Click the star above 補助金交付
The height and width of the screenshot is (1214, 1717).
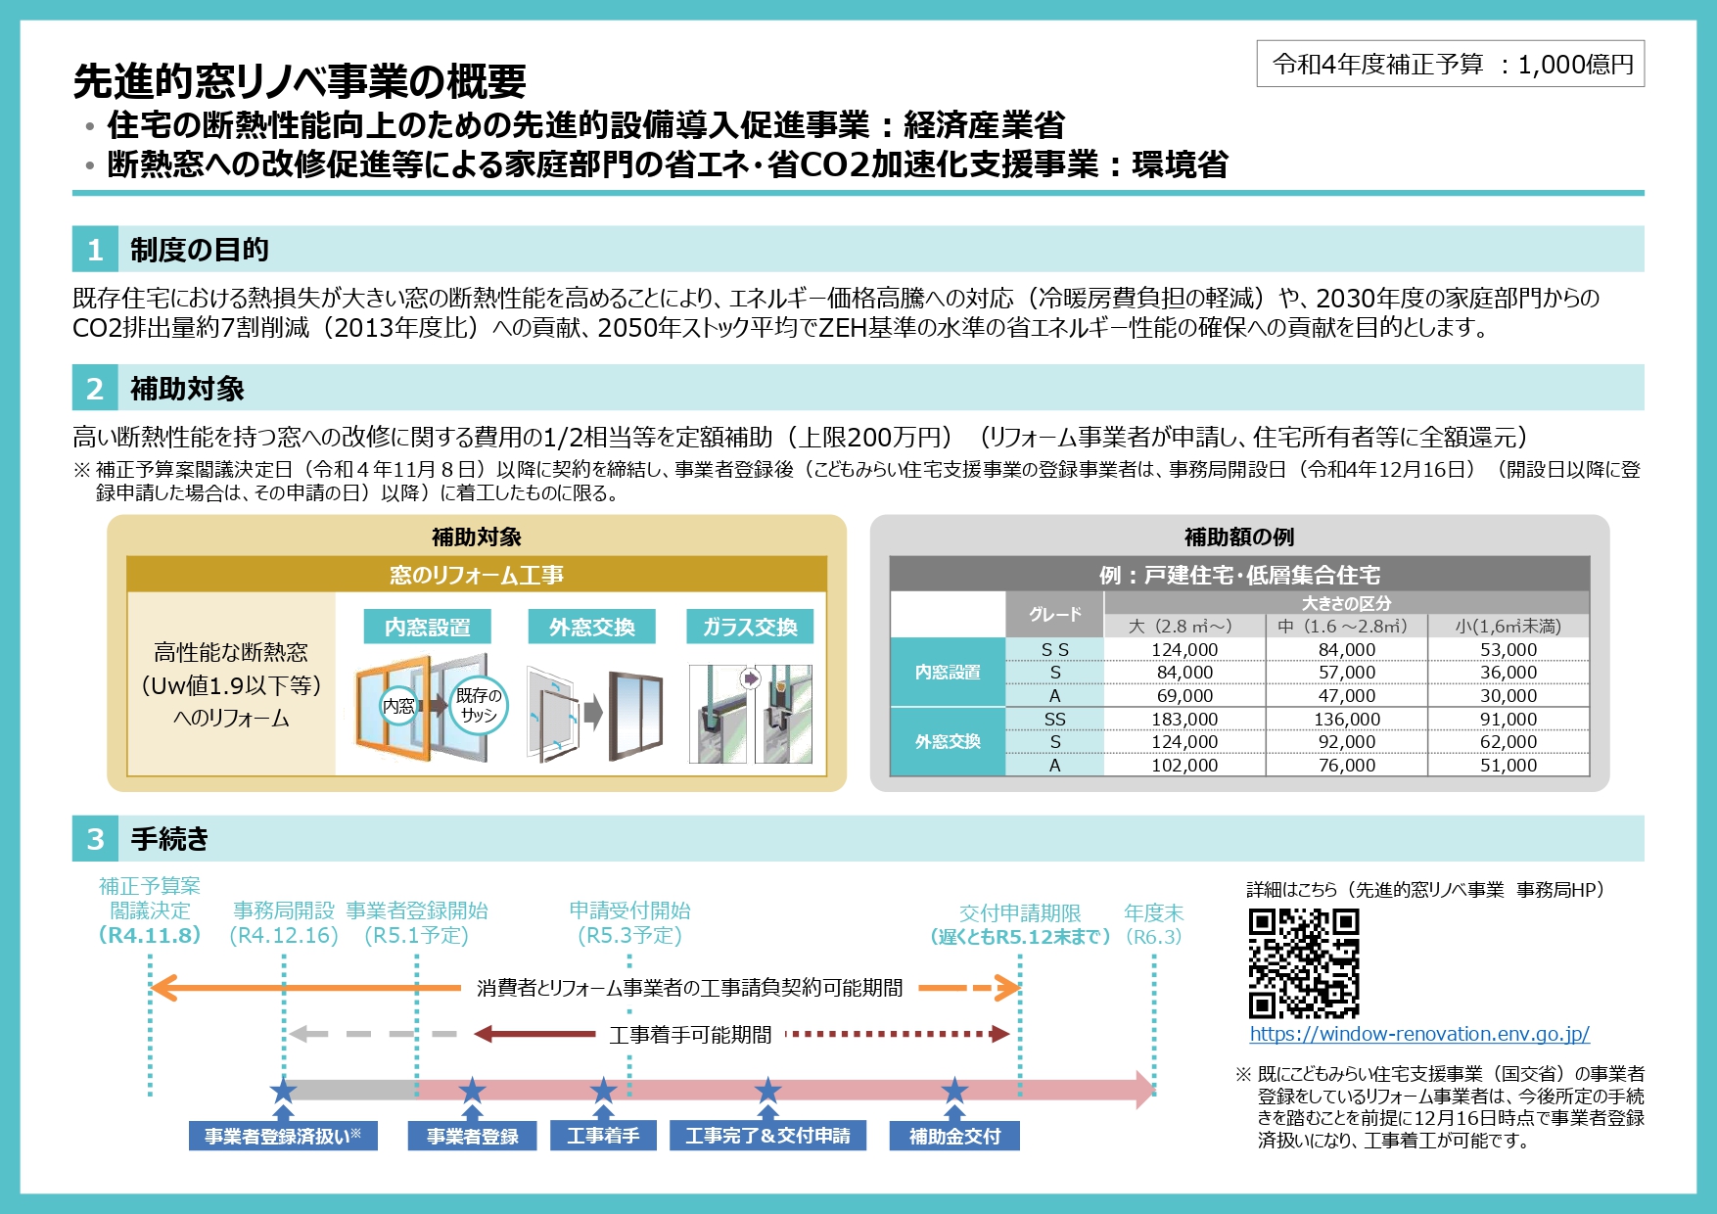(953, 1090)
